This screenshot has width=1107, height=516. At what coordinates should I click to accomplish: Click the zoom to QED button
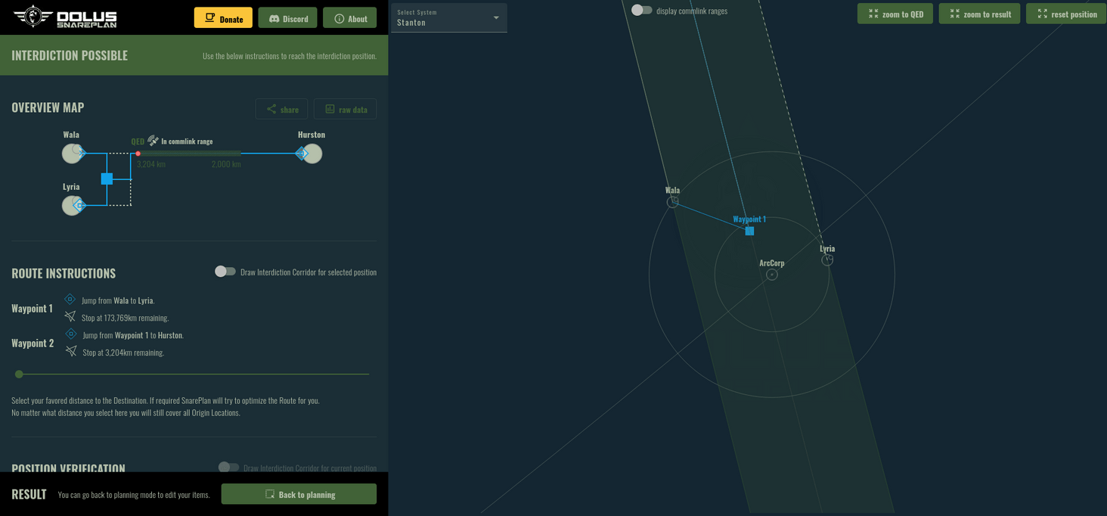click(x=895, y=13)
